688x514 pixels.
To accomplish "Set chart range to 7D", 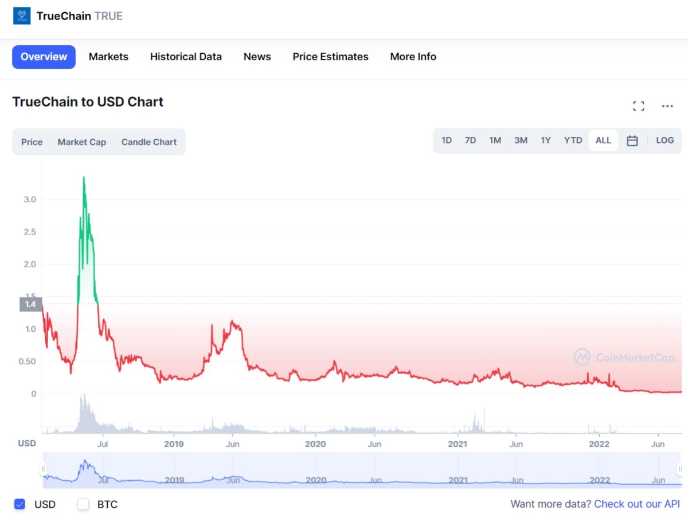I will 470,140.
